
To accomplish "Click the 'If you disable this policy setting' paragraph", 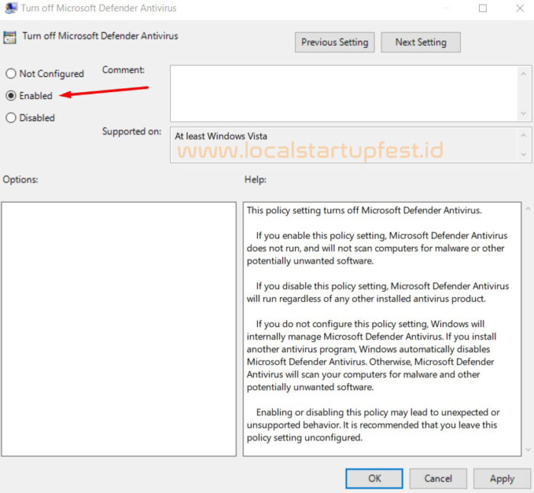I will tap(378, 293).
